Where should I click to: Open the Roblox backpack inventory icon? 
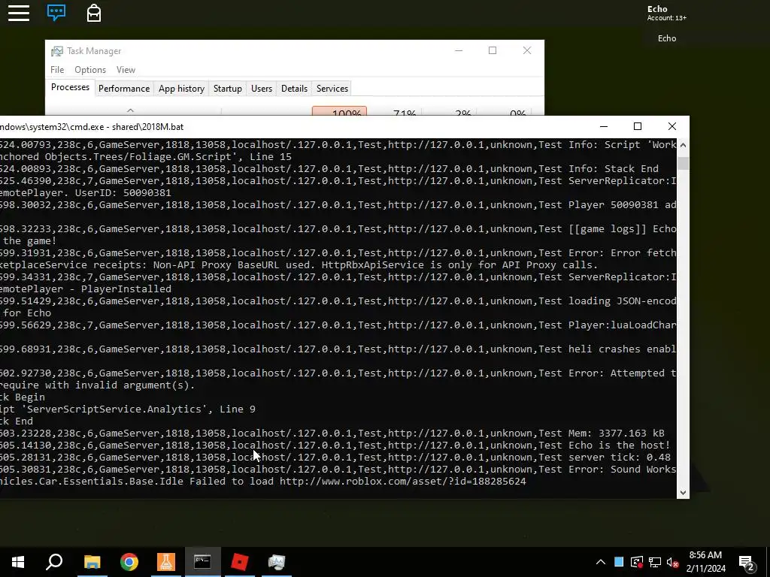coord(94,13)
